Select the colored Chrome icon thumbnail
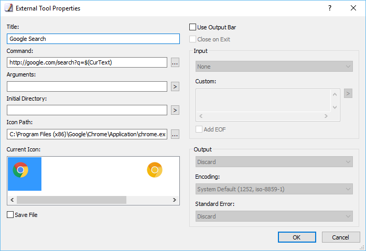Viewport: 366px width, 251px height. tap(25, 174)
